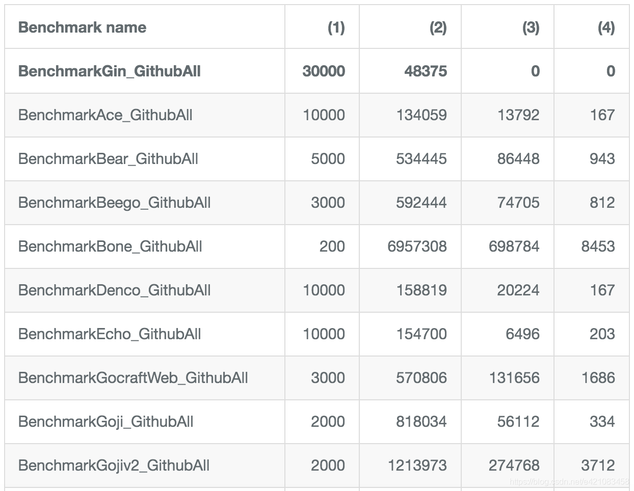Click value 592444 in the Beego row
Viewport: 634px width, 491px height.
tap(421, 203)
